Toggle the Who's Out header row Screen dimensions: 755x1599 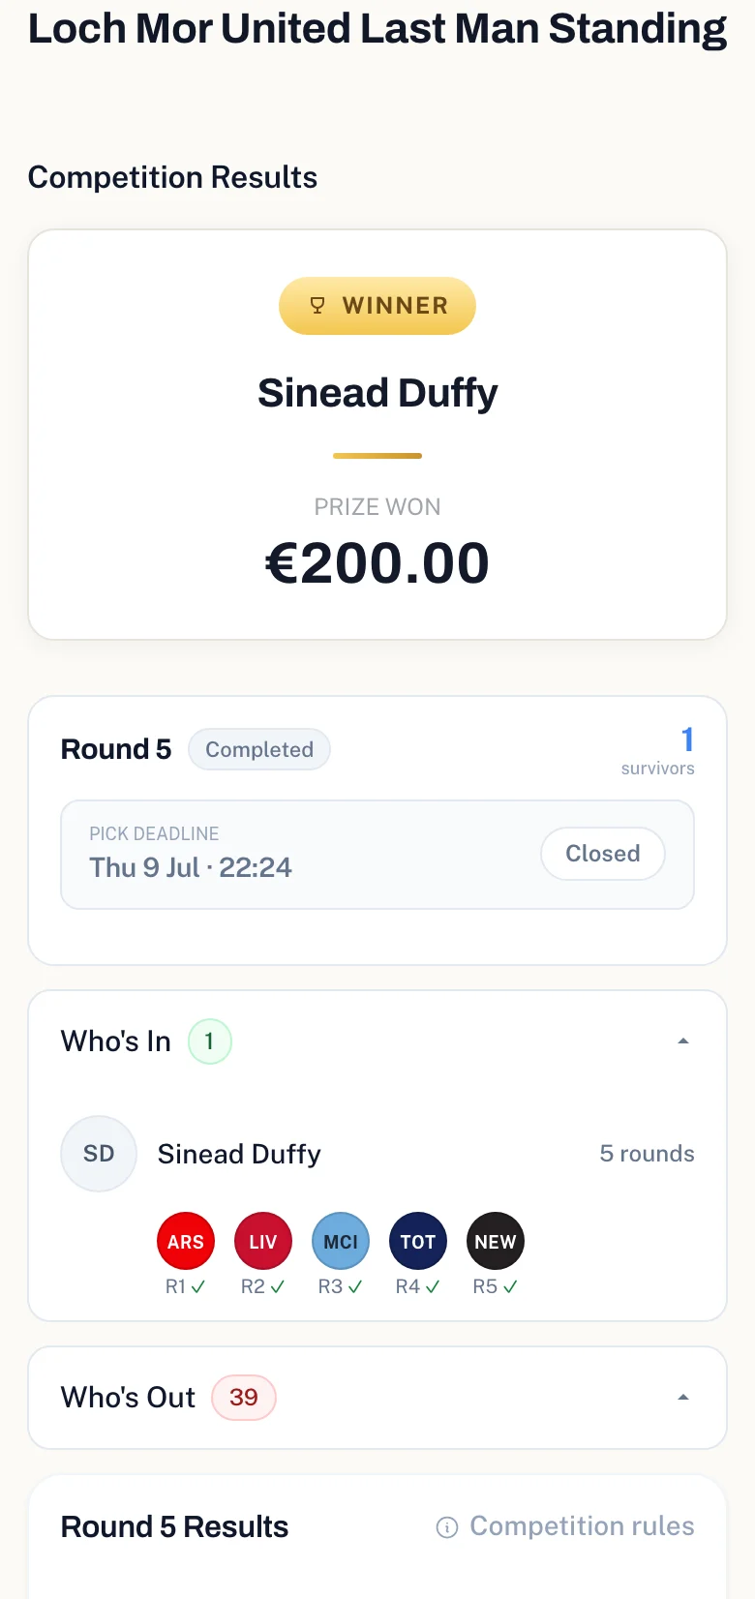(x=377, y=1398)
